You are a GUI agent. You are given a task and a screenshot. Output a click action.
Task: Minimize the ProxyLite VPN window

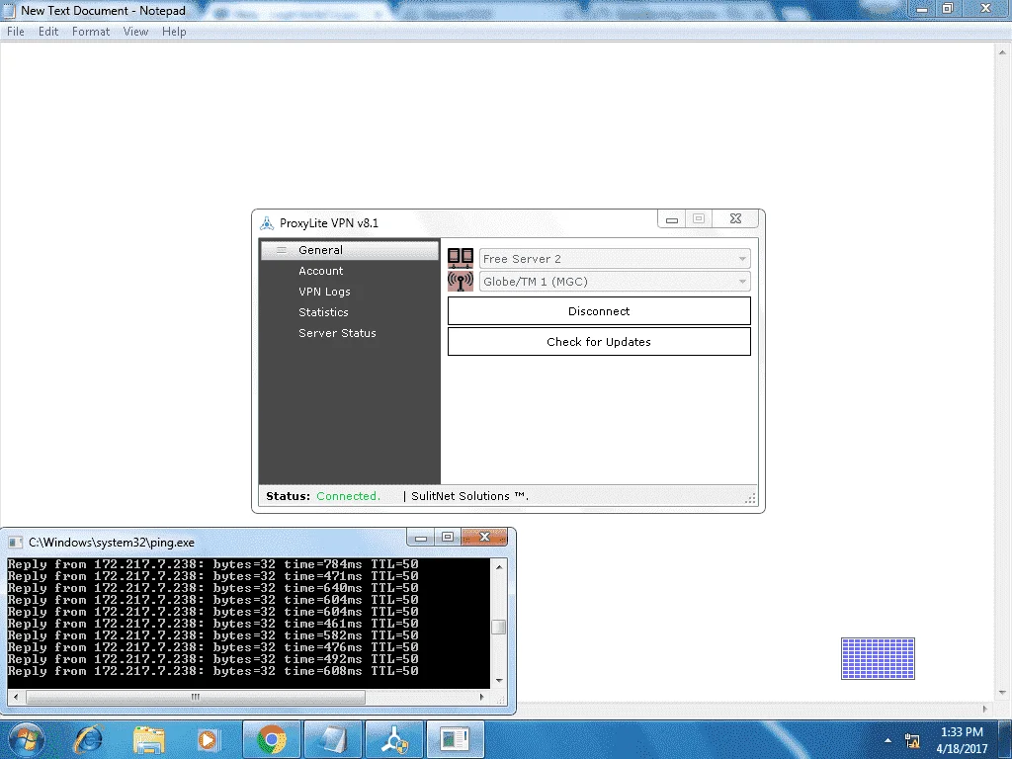click(x=672, y=219)
